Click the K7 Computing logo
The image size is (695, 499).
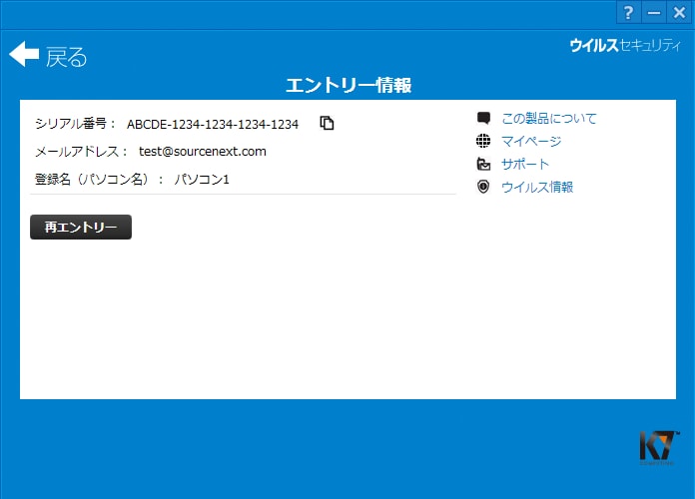pos(659,447)
